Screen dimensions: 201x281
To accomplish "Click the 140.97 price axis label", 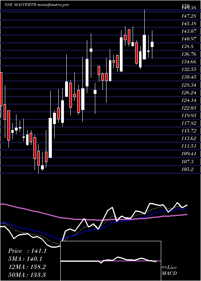I will (x=189, y=39).
